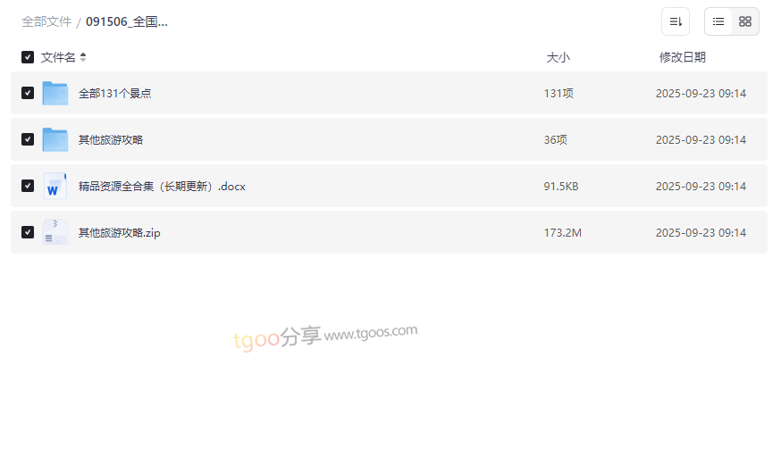This screenshot has height=459, width=781.
Task: Click the 修改日期 column header
Action: click(683, 57)
